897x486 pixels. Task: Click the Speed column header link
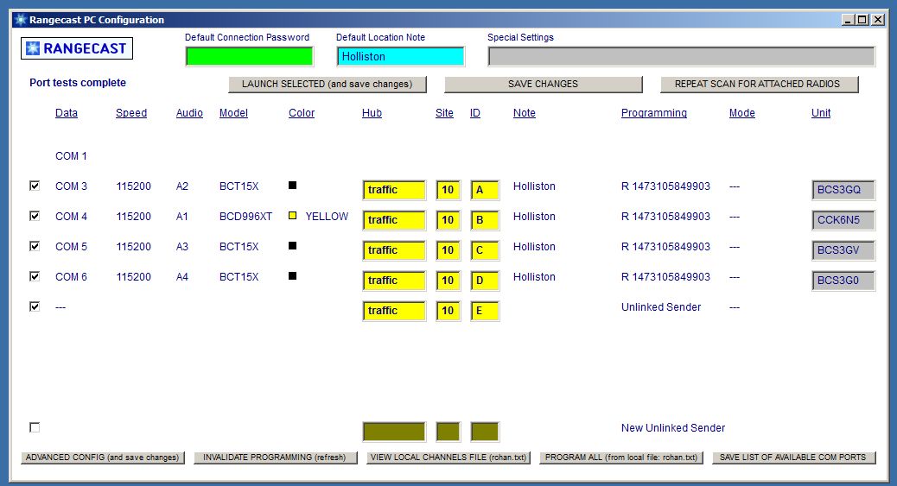(x=131, y=113)
